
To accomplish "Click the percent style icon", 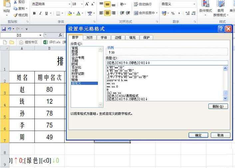I will 173,13.
